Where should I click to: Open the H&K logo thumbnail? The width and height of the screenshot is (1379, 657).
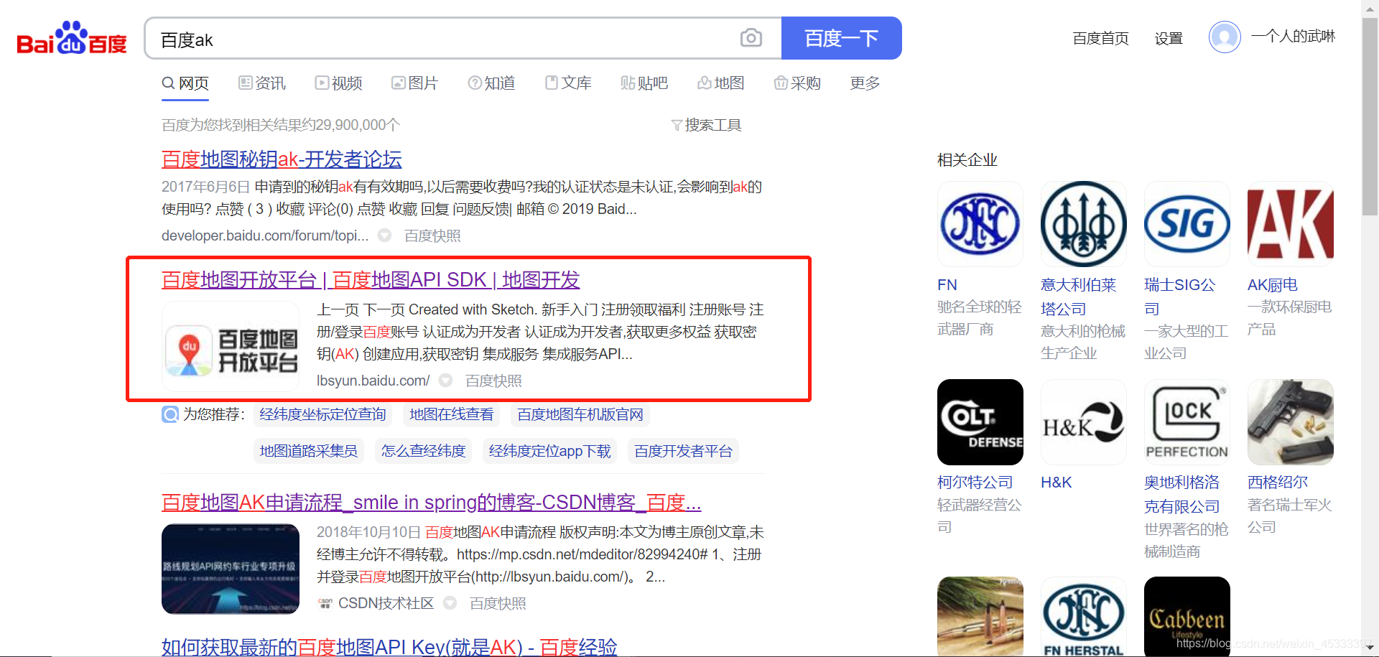[x=1083, y=422]
